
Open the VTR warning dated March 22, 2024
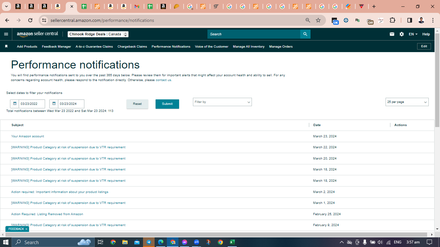coord(68,147)
